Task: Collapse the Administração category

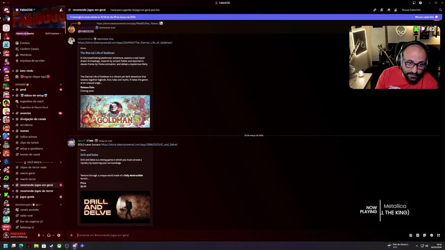Action: click(29, 205)
